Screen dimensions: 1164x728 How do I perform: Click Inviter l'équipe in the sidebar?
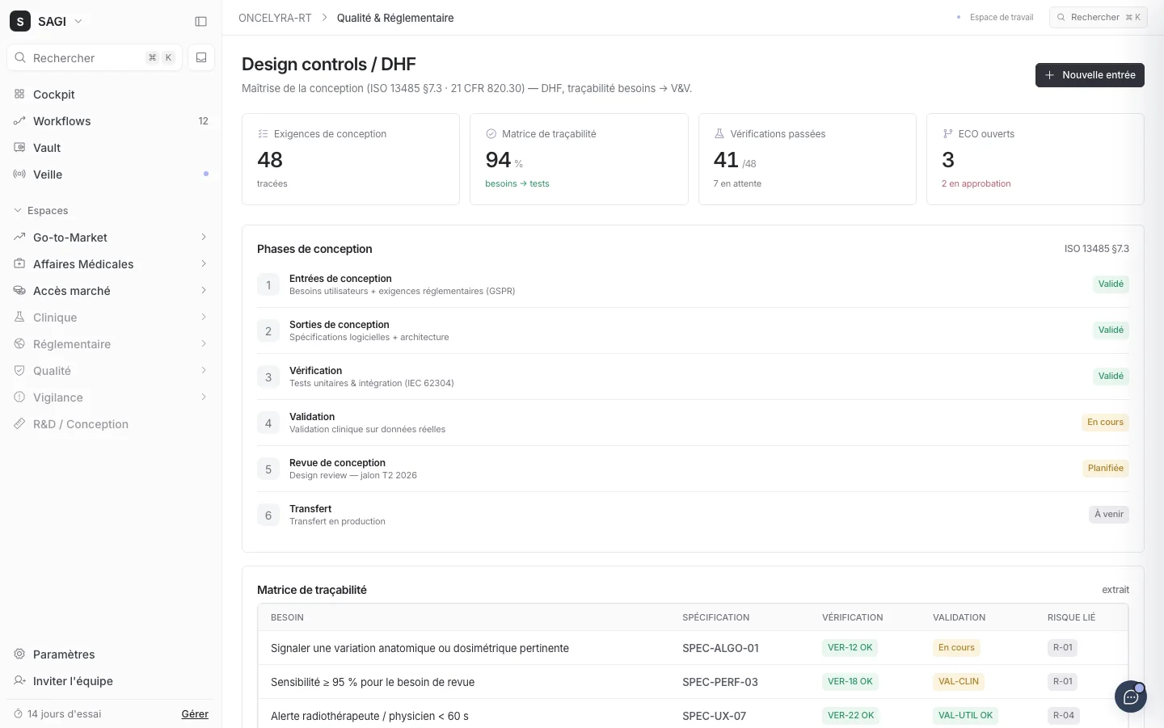(x=111, y=680)
